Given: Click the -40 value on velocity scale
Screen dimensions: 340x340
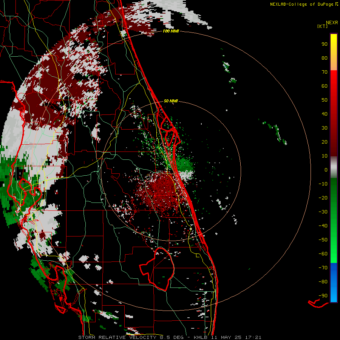Looking at the screenshot, I should coord(323,226).
